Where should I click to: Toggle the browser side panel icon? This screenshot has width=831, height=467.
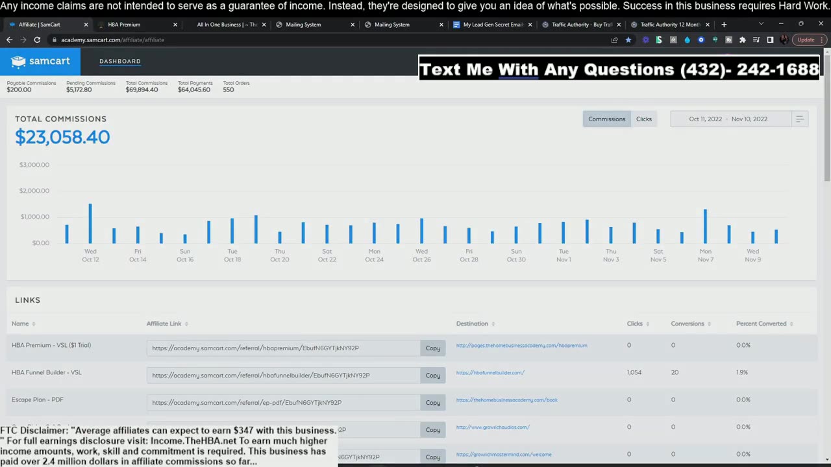pyautogui.click(x=770, y=40)
